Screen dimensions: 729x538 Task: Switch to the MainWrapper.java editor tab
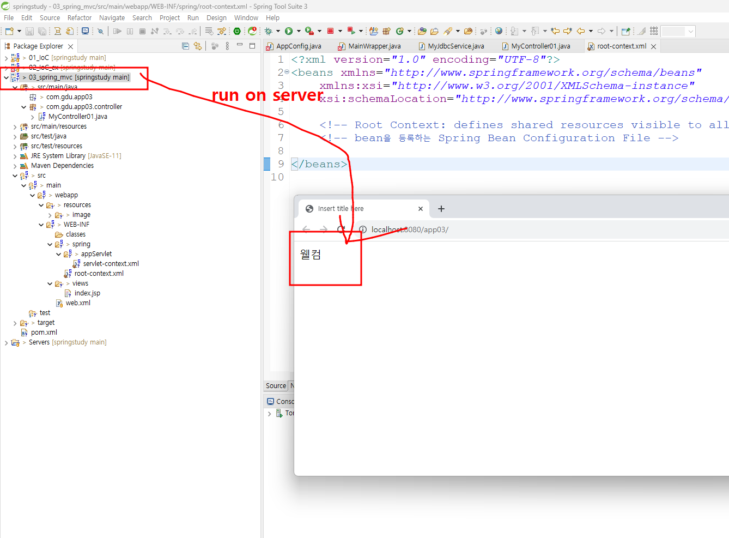369,46
